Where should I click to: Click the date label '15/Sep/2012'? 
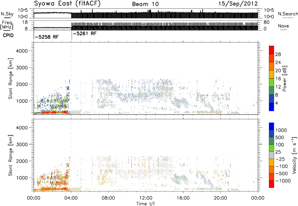click(x=238, y=4)
